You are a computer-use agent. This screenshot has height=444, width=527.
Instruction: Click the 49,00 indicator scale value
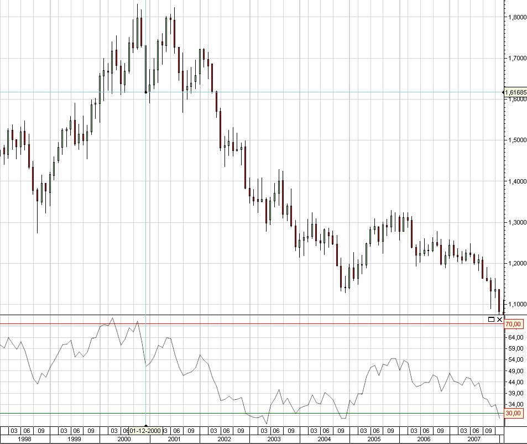(516, 370)
